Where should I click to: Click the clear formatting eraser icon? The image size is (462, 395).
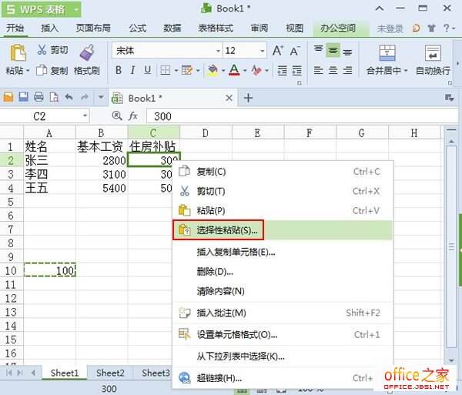point(256,70)
